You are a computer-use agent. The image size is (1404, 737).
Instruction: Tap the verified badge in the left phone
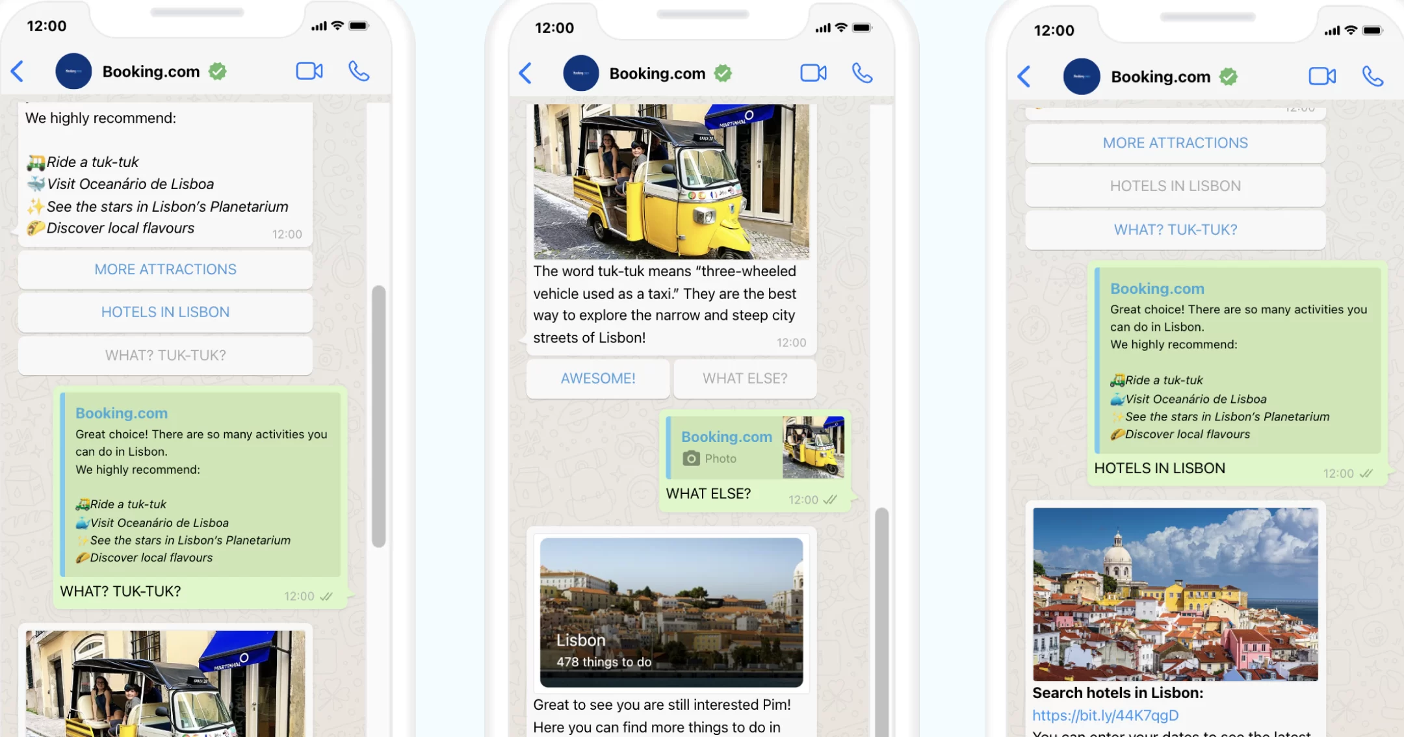pos(218,71)
